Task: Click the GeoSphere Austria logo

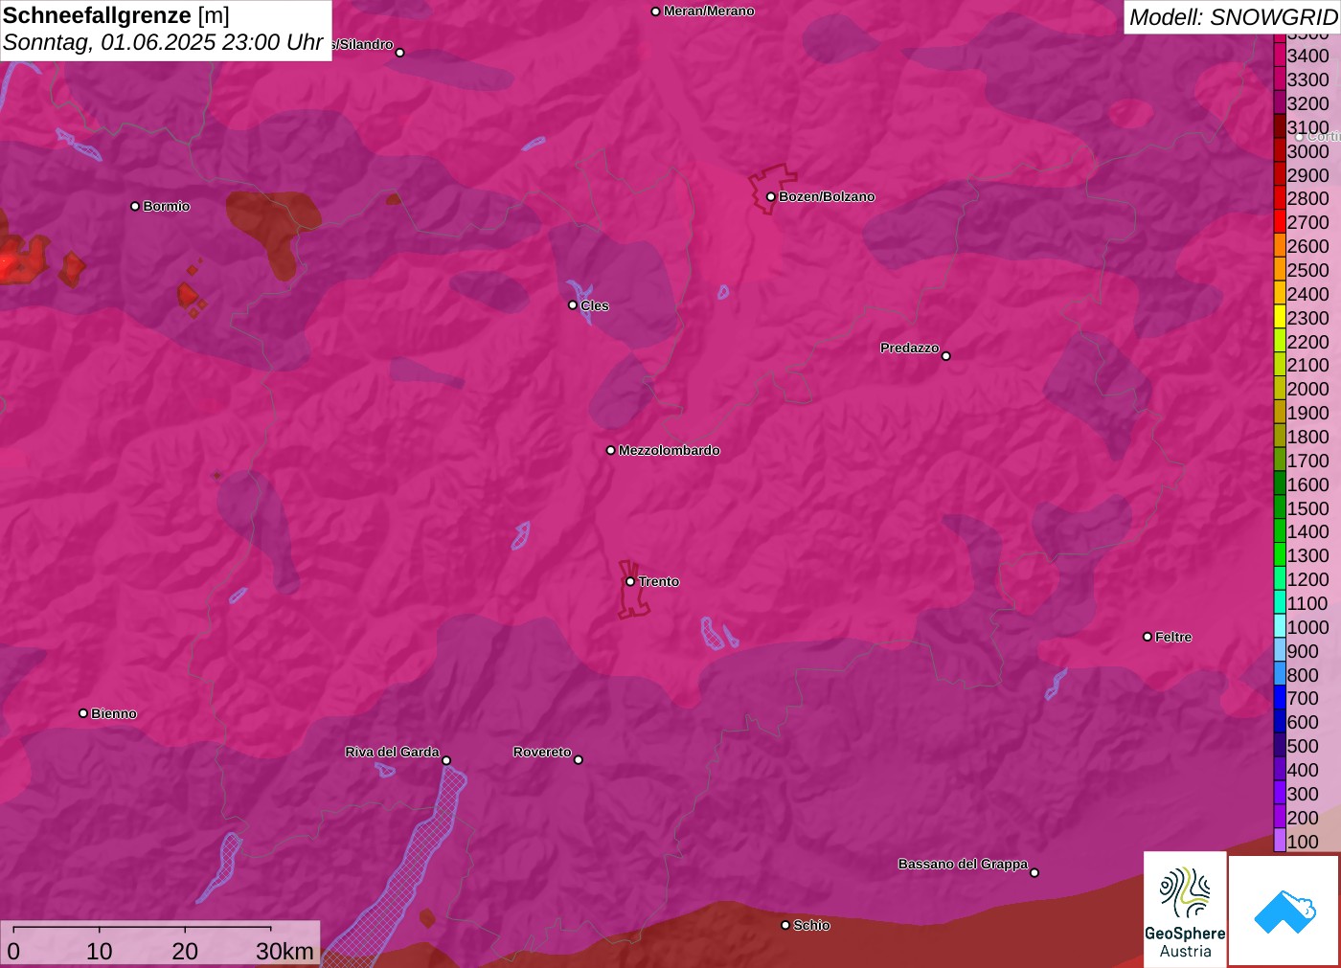Action: 1185,909
